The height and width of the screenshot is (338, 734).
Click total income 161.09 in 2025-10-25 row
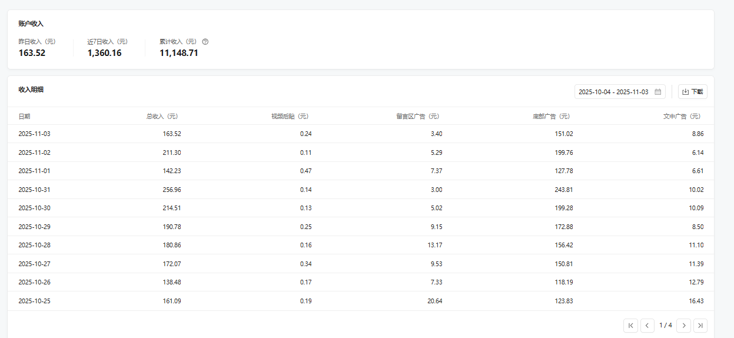click(x=172, y=301)
